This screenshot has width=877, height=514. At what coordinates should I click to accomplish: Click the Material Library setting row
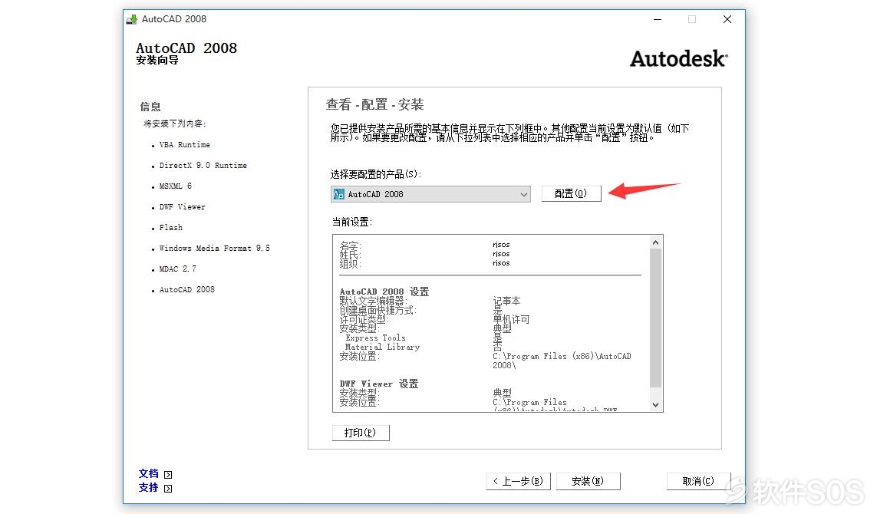click(382, 347)
